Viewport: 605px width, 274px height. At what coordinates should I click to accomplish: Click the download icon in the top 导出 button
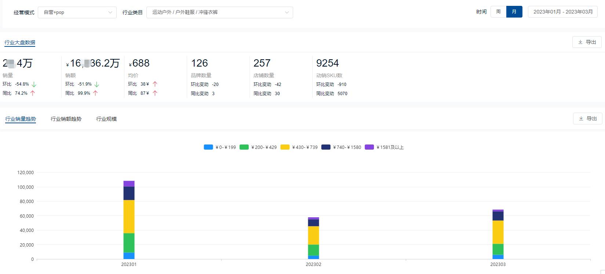580,42
